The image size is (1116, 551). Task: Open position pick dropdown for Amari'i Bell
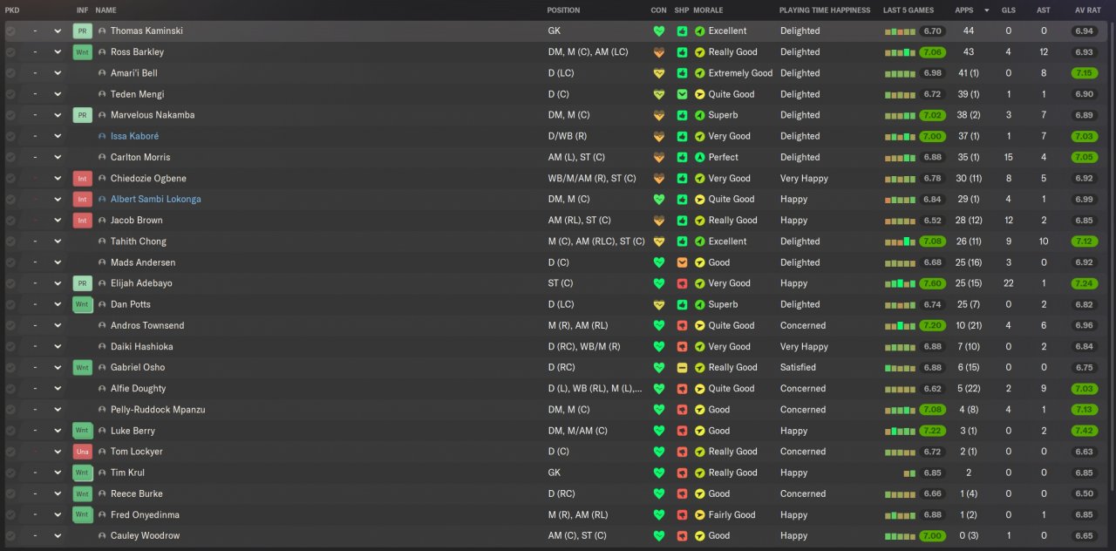tap(58, 73)
